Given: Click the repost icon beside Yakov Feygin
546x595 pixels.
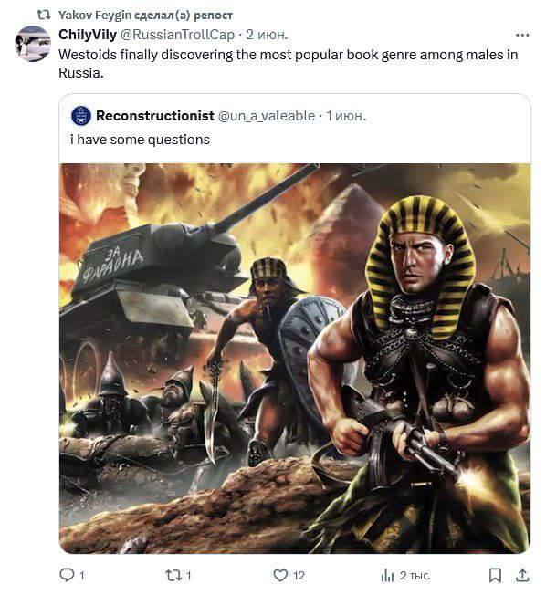Looking at the screenshot, I should [x=44, y=15].
